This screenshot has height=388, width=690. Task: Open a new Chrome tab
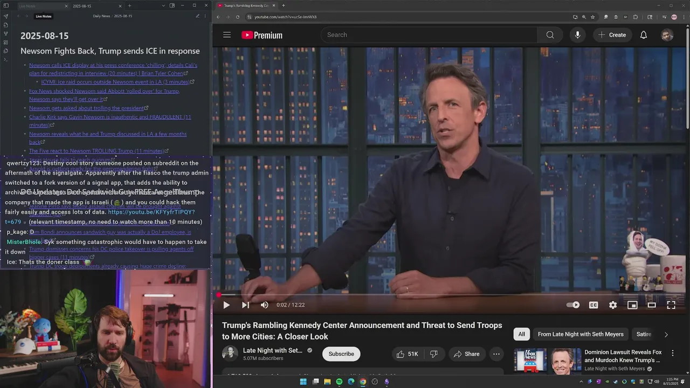284,5
